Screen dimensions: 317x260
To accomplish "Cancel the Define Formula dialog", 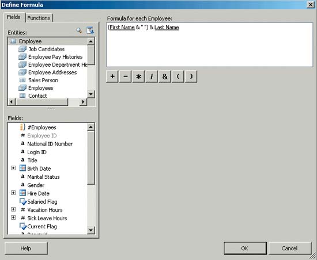I will (x=290, y=248).
